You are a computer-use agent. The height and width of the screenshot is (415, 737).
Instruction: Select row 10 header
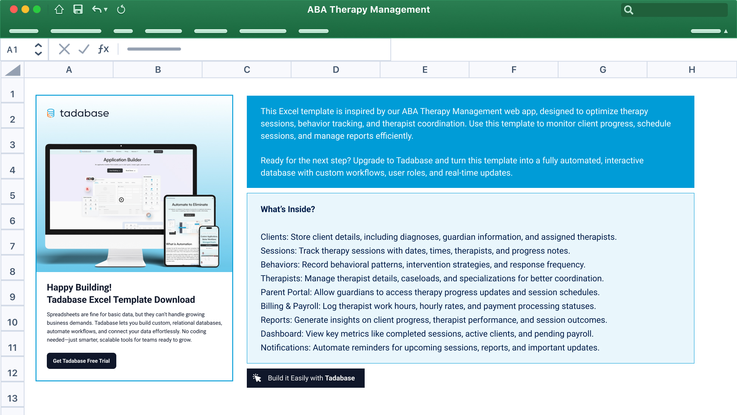[13, 319]
